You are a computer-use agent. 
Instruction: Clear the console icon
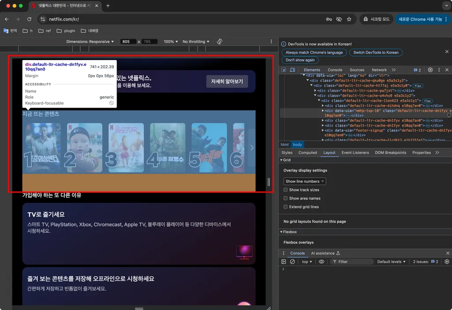click(x=292, y=261)
